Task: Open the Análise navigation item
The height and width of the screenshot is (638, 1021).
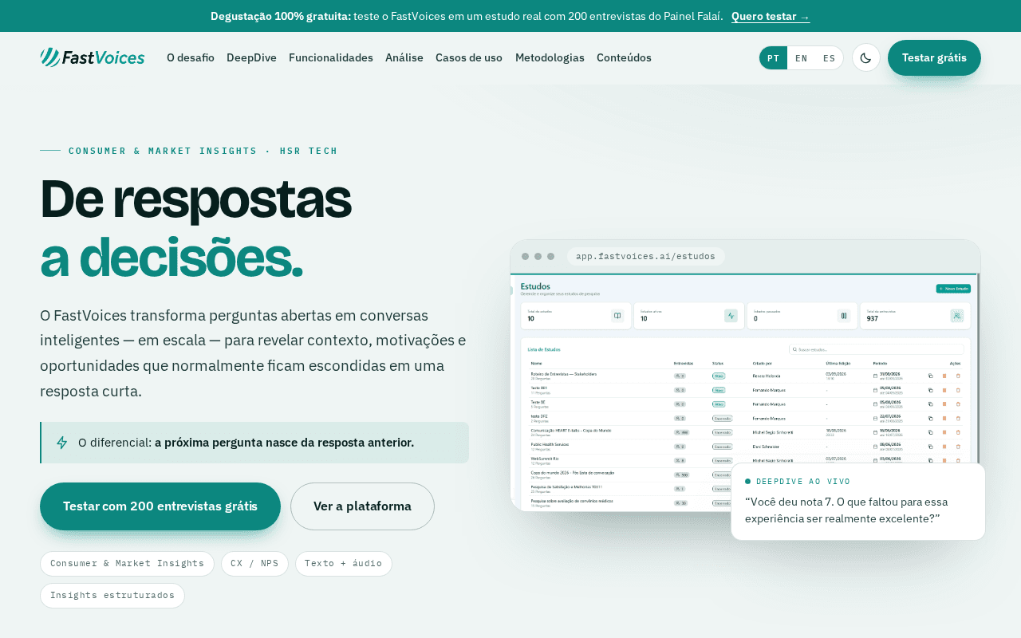Action: pos(404,57)
